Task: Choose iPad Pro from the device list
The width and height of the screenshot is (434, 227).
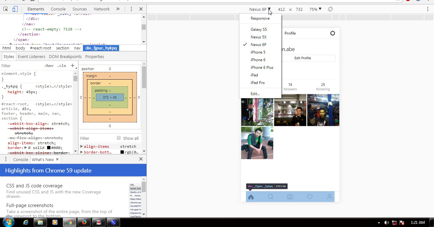Action: coord(260,83)
